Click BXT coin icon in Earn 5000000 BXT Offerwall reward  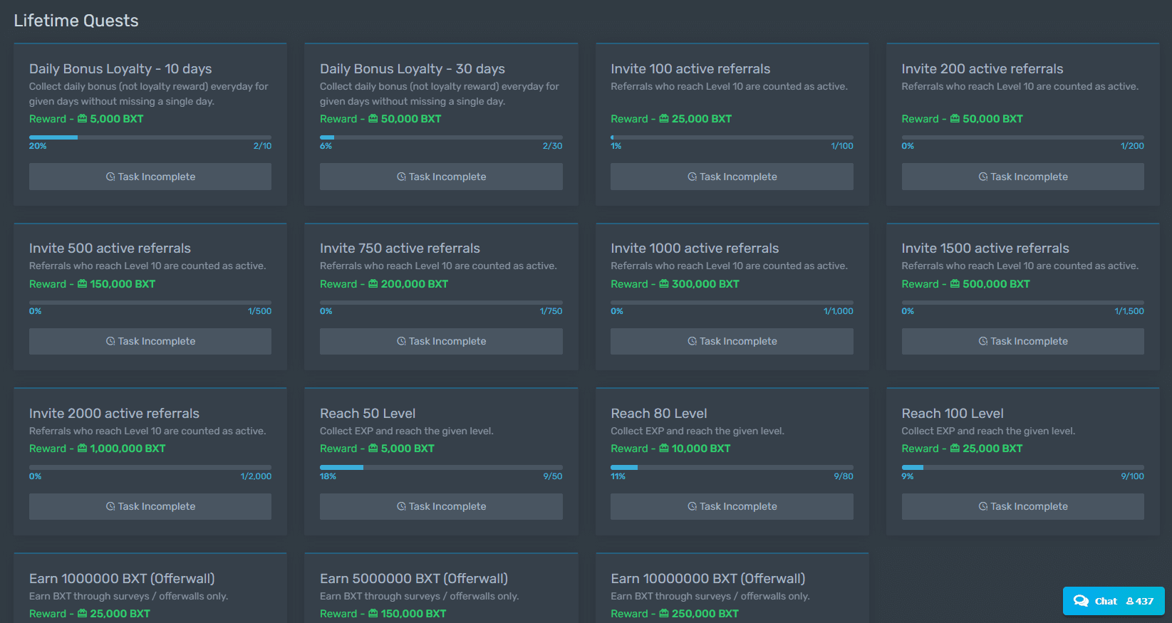(373, 614)
